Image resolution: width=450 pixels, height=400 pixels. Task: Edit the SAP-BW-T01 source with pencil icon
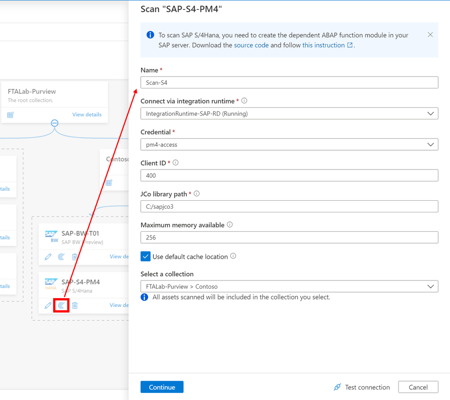(x=48, y=257)
